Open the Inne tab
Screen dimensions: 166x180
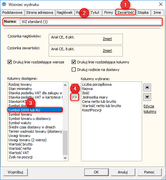pyautogui.click(x=157, y=12)
